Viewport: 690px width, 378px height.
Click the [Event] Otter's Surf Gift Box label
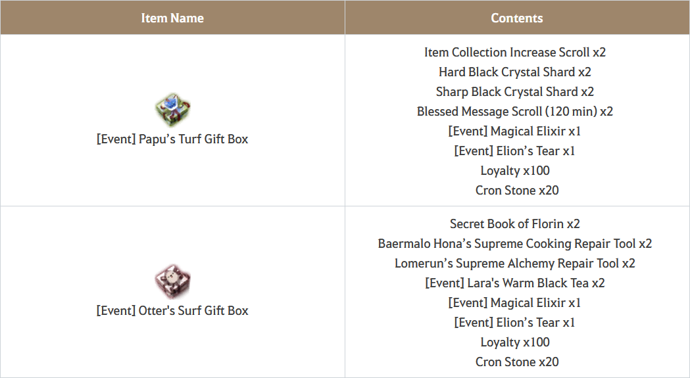172,311
